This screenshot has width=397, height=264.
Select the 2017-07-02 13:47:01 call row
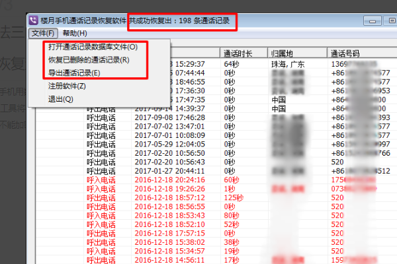216,127
